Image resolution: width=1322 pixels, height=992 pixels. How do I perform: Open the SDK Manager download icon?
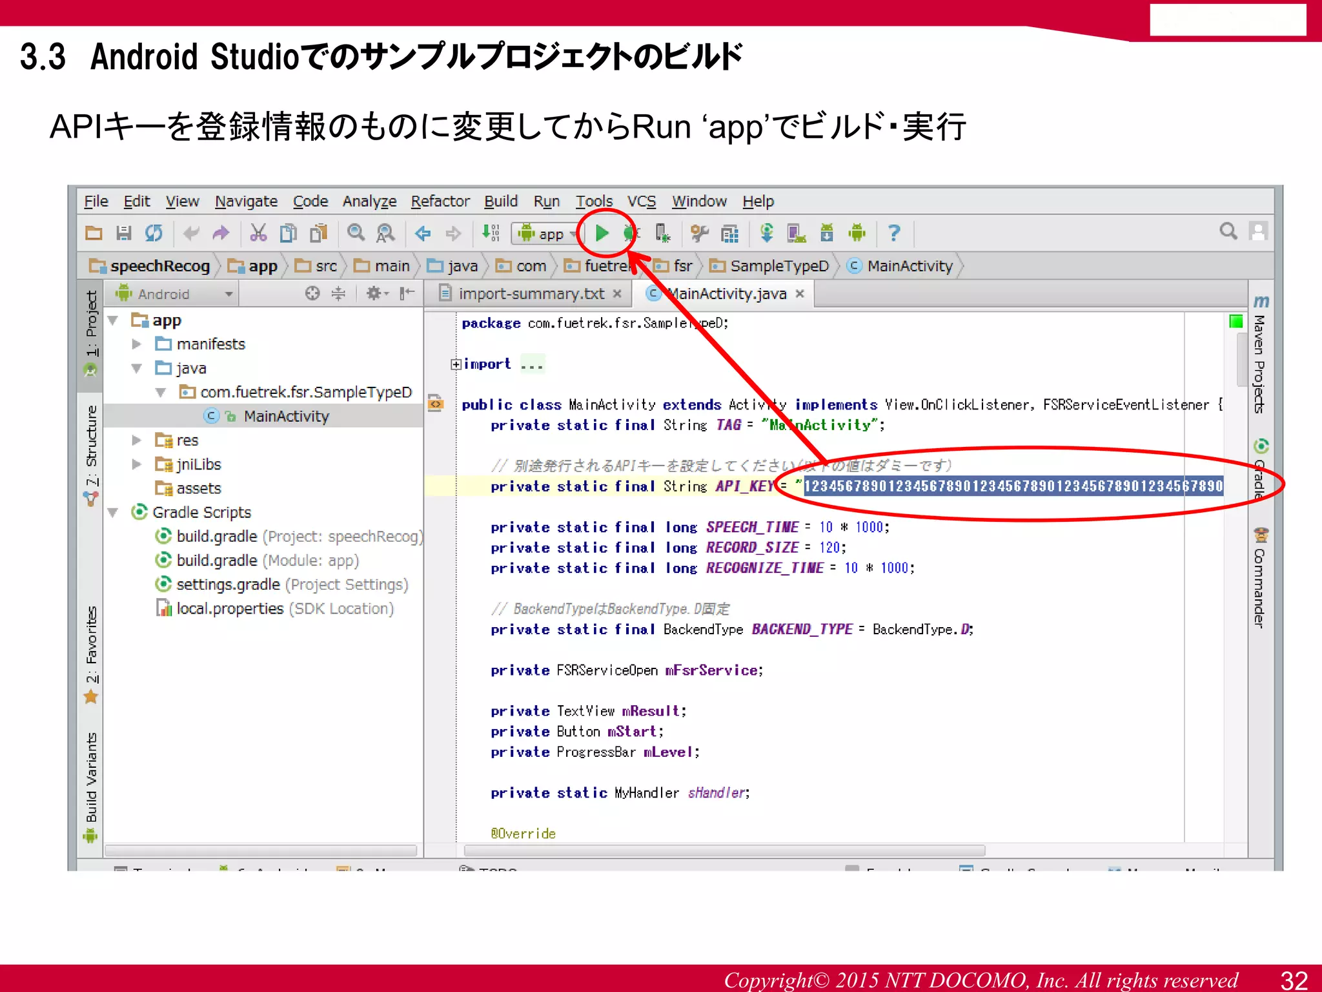pyautogui.click(x=827, y=232)
